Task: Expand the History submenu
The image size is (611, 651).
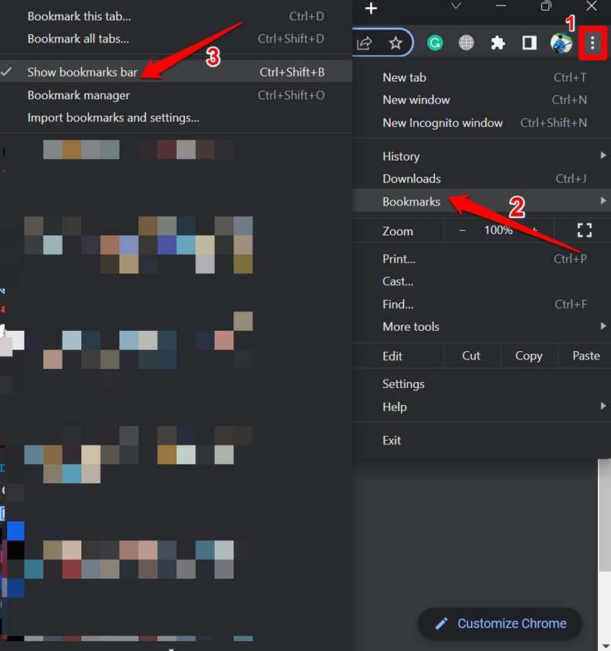Action: (x=401, y=156)
